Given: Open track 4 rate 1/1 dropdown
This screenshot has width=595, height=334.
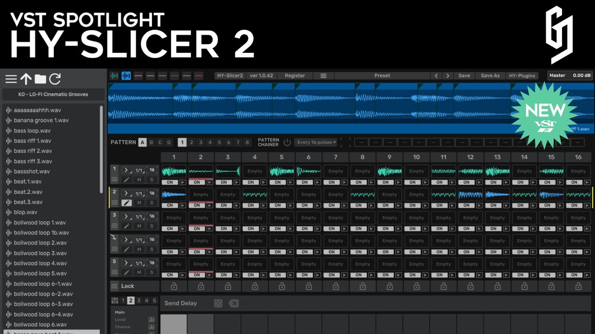Looking at the screenshot, I should [x=139, y=240].
